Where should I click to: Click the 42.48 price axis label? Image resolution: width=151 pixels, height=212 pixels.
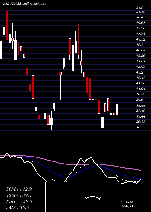pos(140,78)
